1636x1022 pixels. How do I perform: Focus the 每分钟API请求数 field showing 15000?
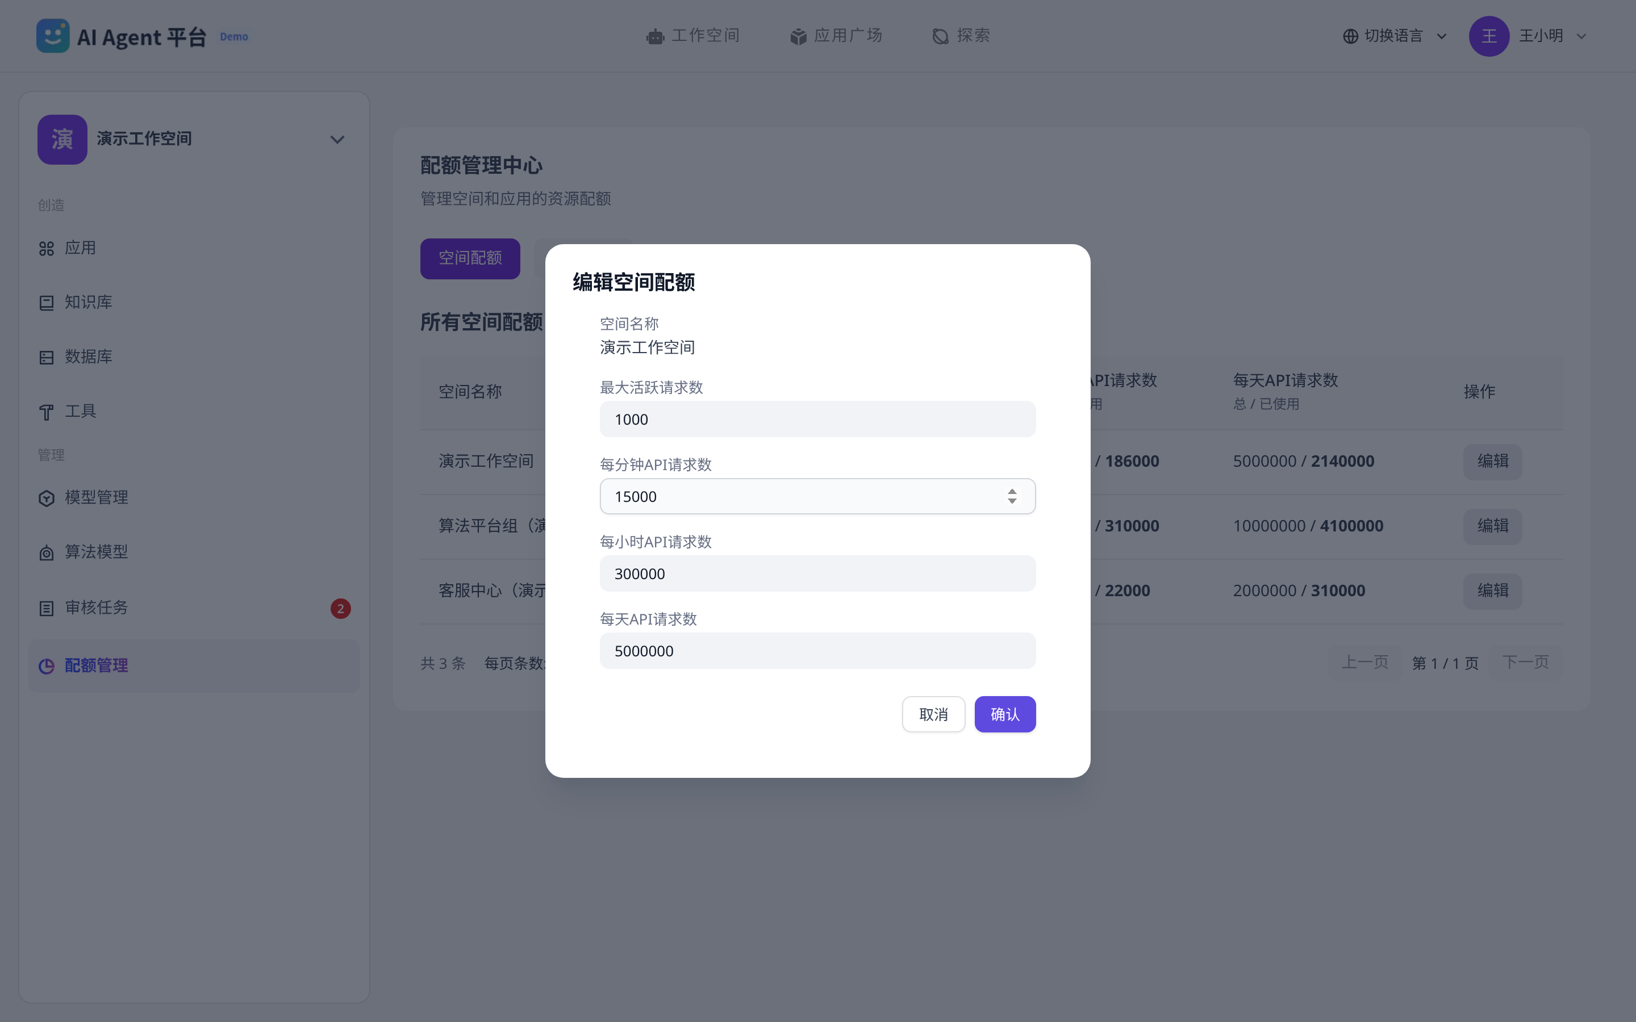tap(817, 496)
